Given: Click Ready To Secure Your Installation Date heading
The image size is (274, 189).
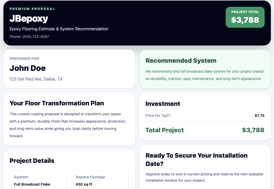Looking at the screenshot, I should [197, 159].
